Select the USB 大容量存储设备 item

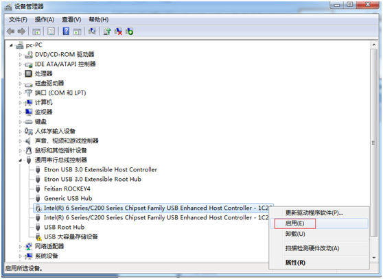(x=71, y=236)
